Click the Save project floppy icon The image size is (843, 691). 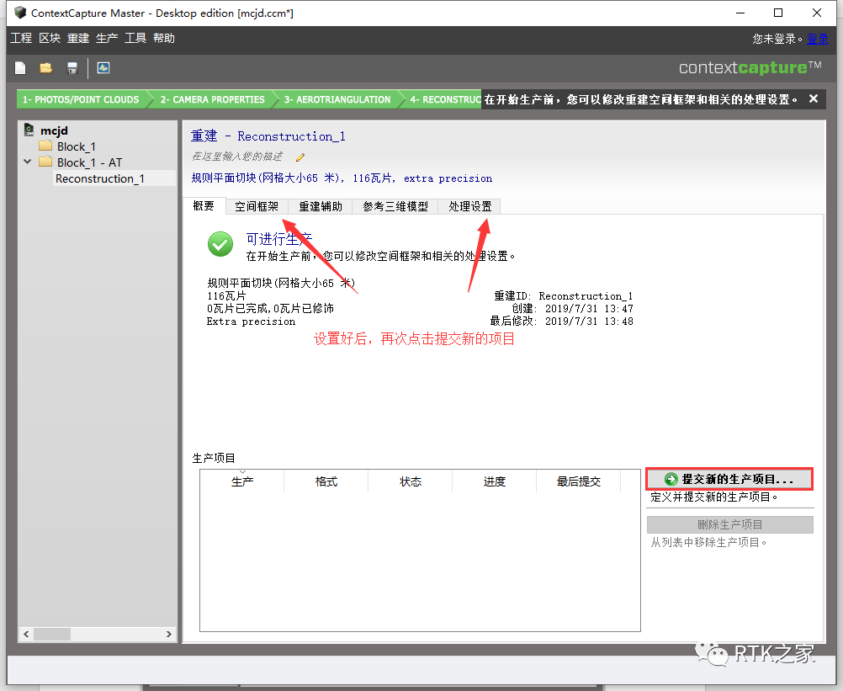coord(72,68)
